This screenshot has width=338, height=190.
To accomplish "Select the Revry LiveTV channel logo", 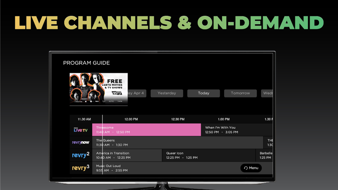I will tap(81, 130).
